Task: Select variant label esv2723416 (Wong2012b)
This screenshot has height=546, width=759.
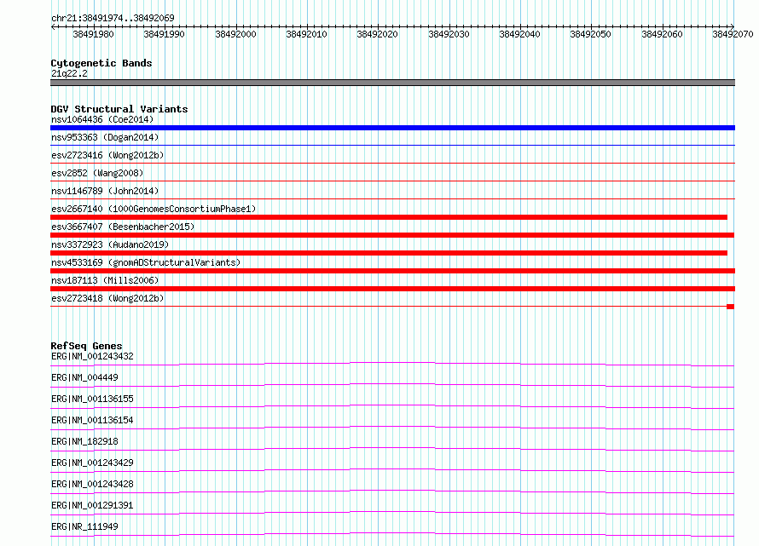Action: 107,155
